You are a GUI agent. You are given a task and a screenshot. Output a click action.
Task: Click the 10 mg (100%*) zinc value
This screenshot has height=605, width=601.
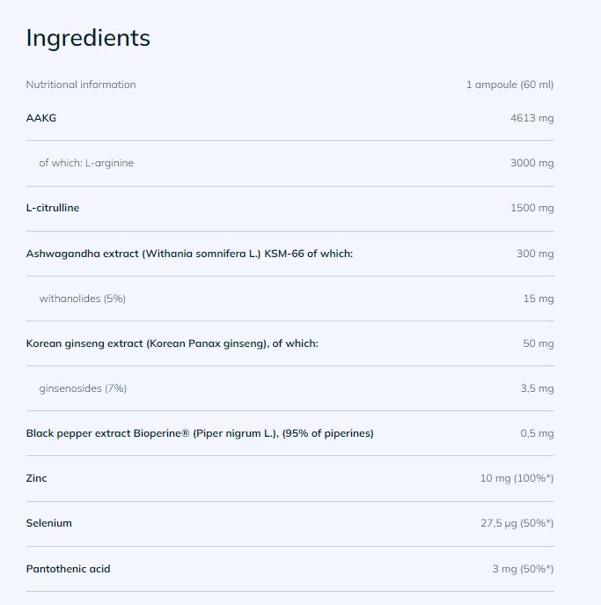click(x=517, y=478)
